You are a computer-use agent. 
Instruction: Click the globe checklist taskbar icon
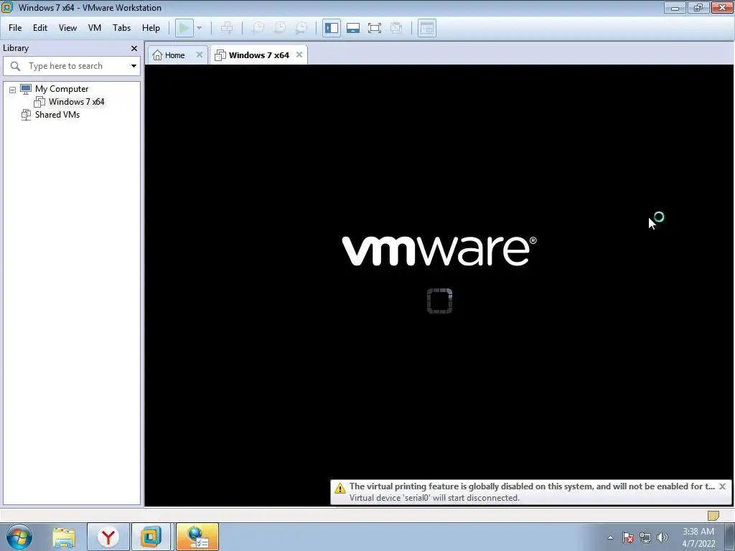click(x=197, y=537)
